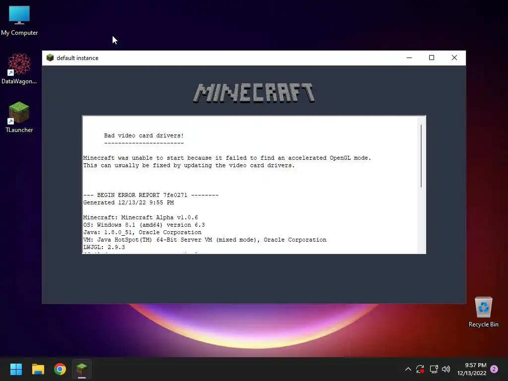
Task: Open File Explorer from the taskbar
Action: click(38, 369)
